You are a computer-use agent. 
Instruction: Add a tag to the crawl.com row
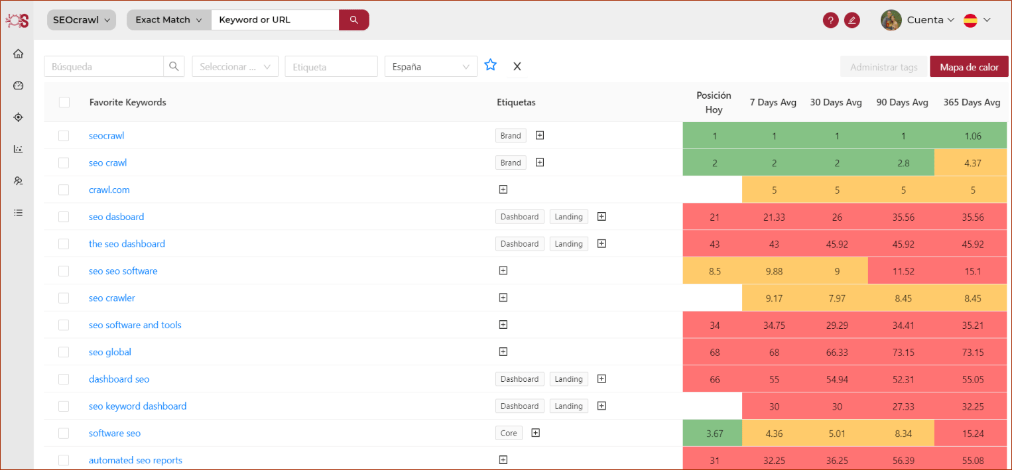[503, 190]
